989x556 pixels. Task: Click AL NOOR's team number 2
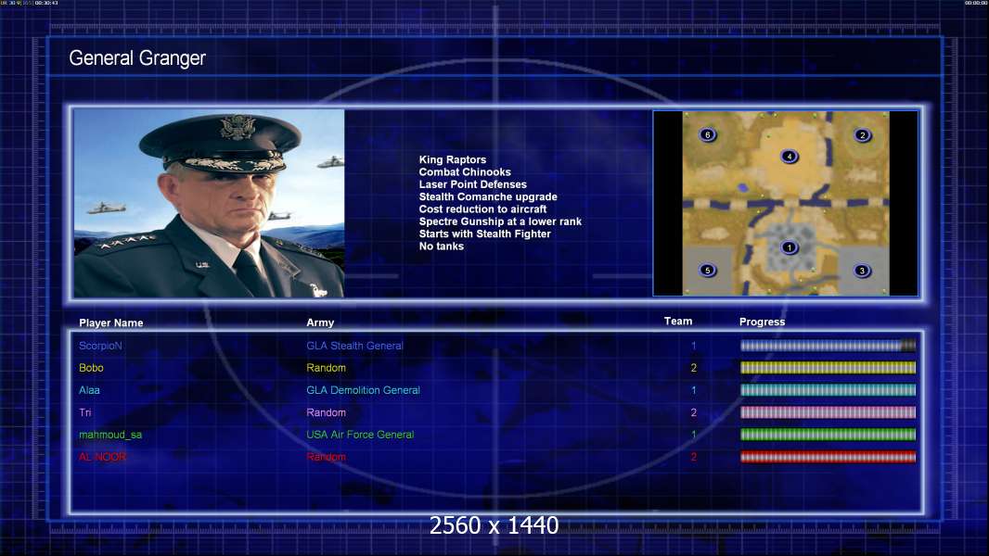click(693, 457)
